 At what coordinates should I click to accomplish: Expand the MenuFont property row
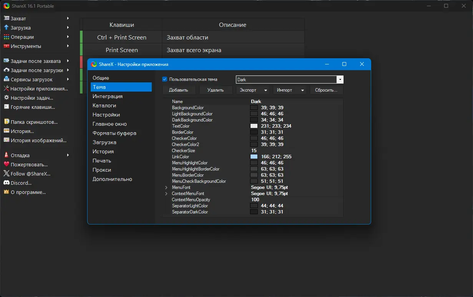click(x=166, y=187)
